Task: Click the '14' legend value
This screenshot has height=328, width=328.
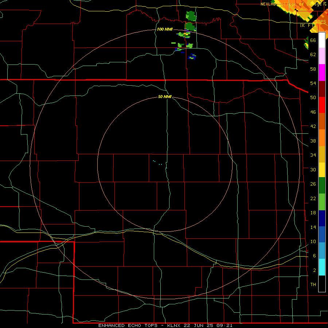Action: pos(313,227)
